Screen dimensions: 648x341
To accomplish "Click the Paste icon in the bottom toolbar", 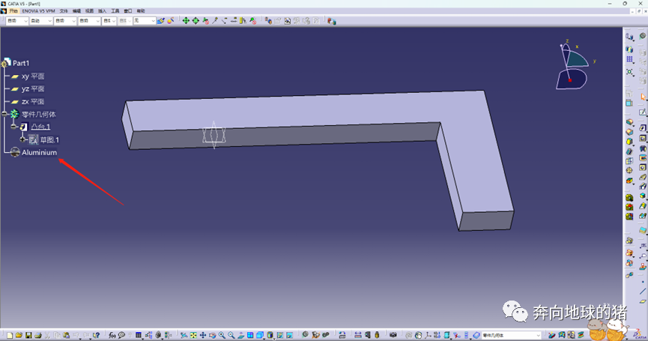I will click(x=66, y=335).
